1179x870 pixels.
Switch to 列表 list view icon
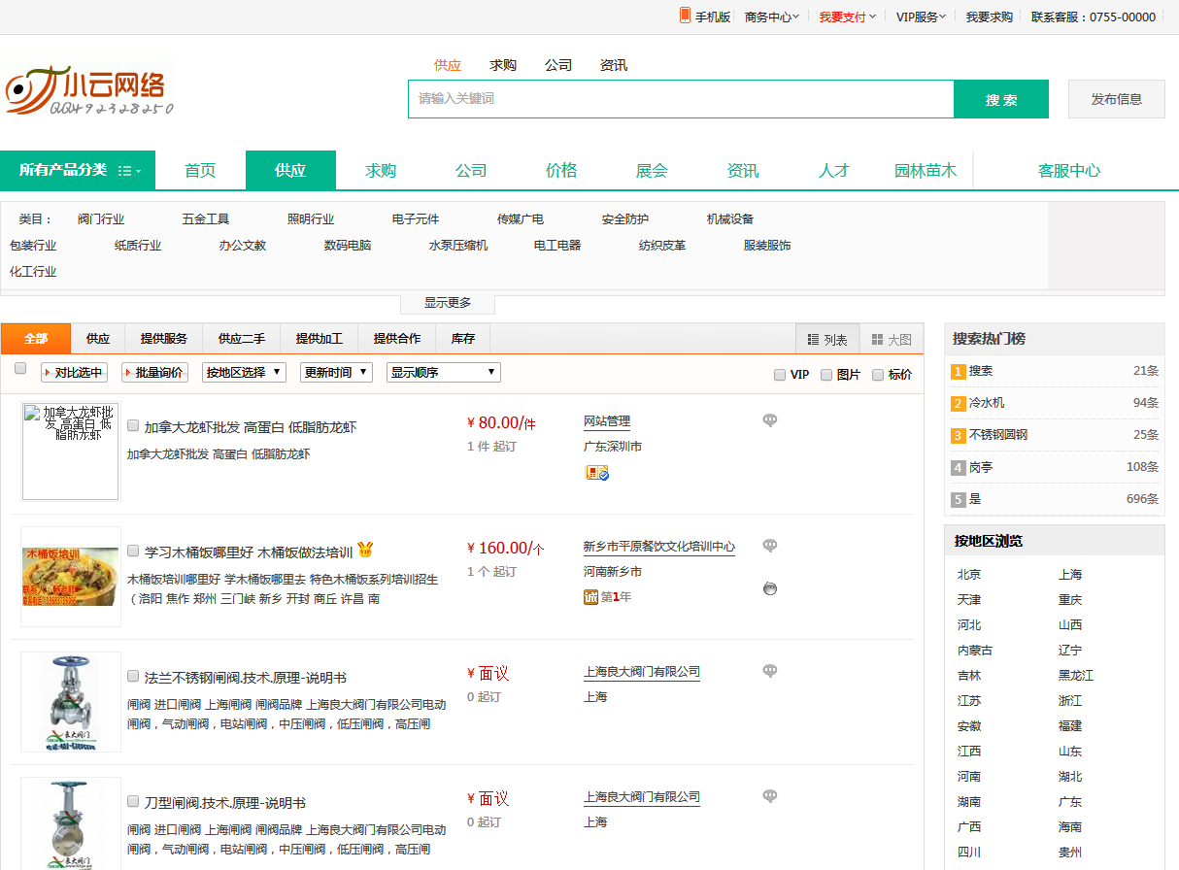click(x=814, y=340)
